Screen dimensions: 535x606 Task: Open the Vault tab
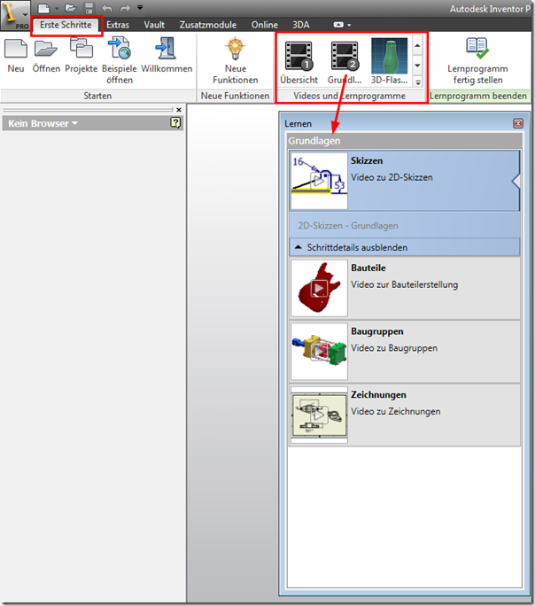(x=154, y=25)
